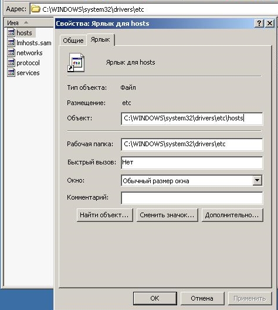Viewport: 278px width, 310px height.
Task: Switch to the Общие tab
Action: [73, 41]
